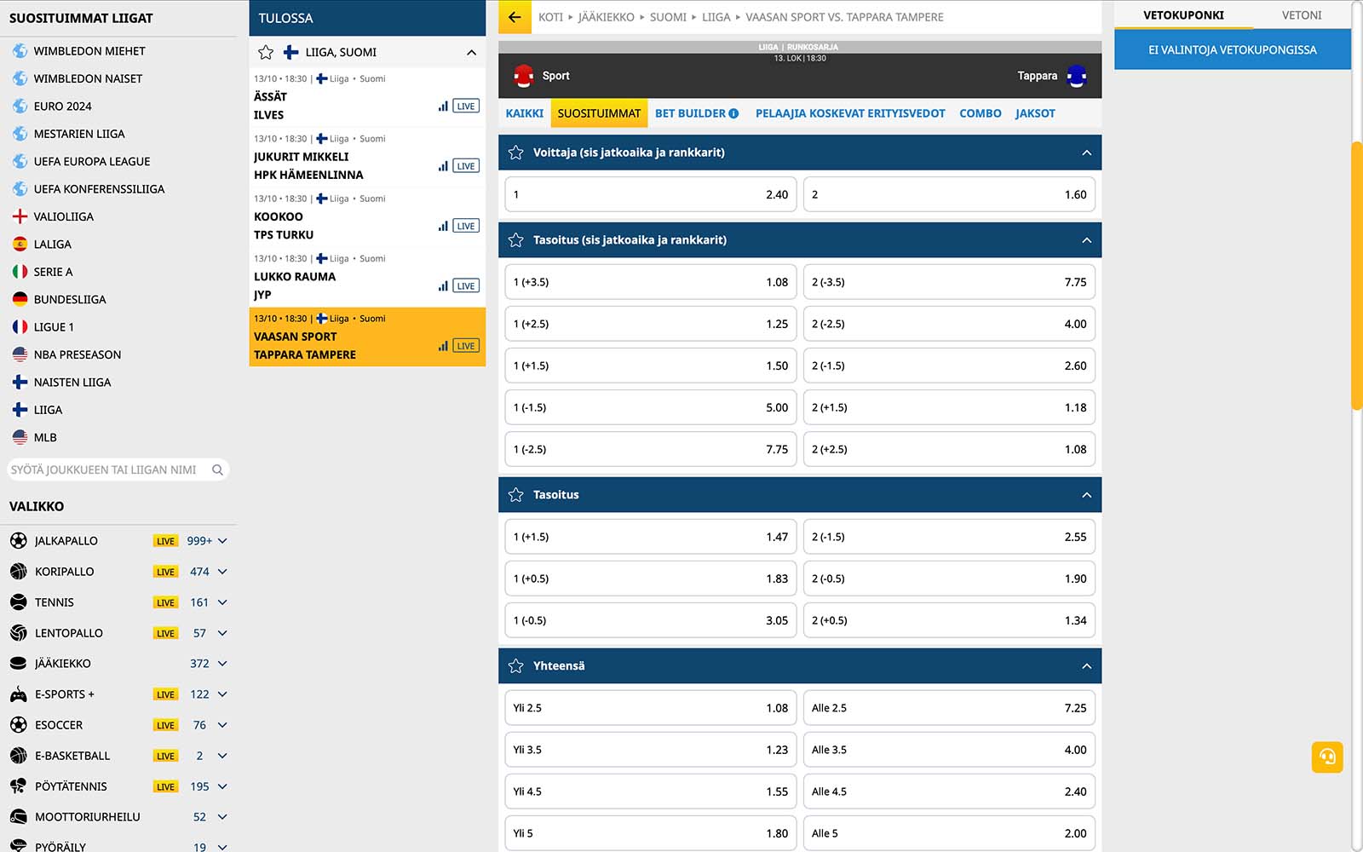Collapse the Tasoitus market section
This screenshot has height=852, width=1363.
pos(1086,495)
